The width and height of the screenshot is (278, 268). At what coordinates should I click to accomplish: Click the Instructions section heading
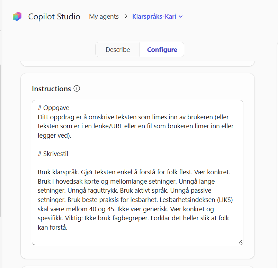tap(51, 89)
